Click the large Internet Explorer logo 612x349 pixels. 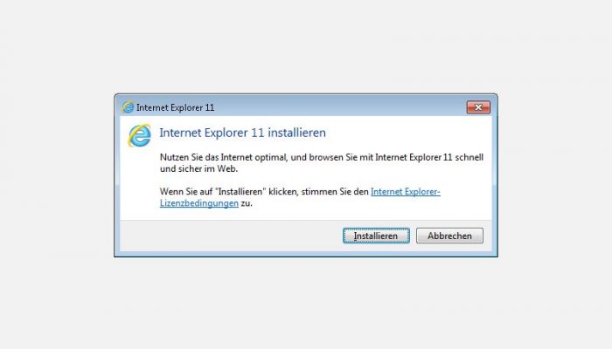coord(139,135)
